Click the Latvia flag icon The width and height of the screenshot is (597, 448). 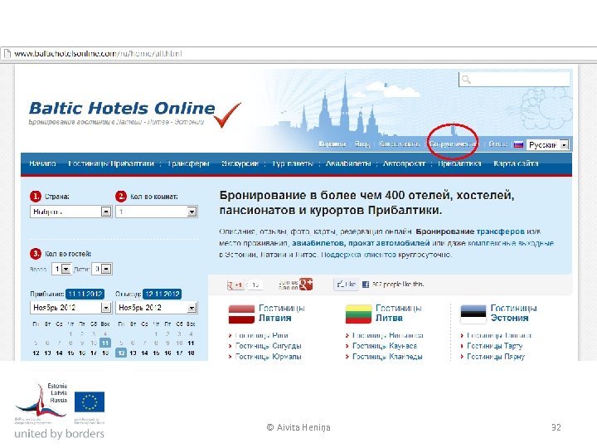click(241, 314)
